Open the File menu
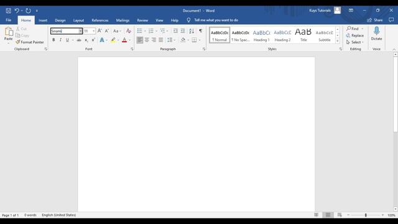 click(8, 20)
